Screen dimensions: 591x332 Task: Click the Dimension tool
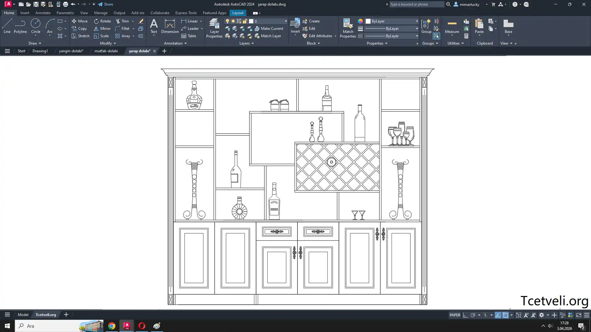click(x=170, y=26)
